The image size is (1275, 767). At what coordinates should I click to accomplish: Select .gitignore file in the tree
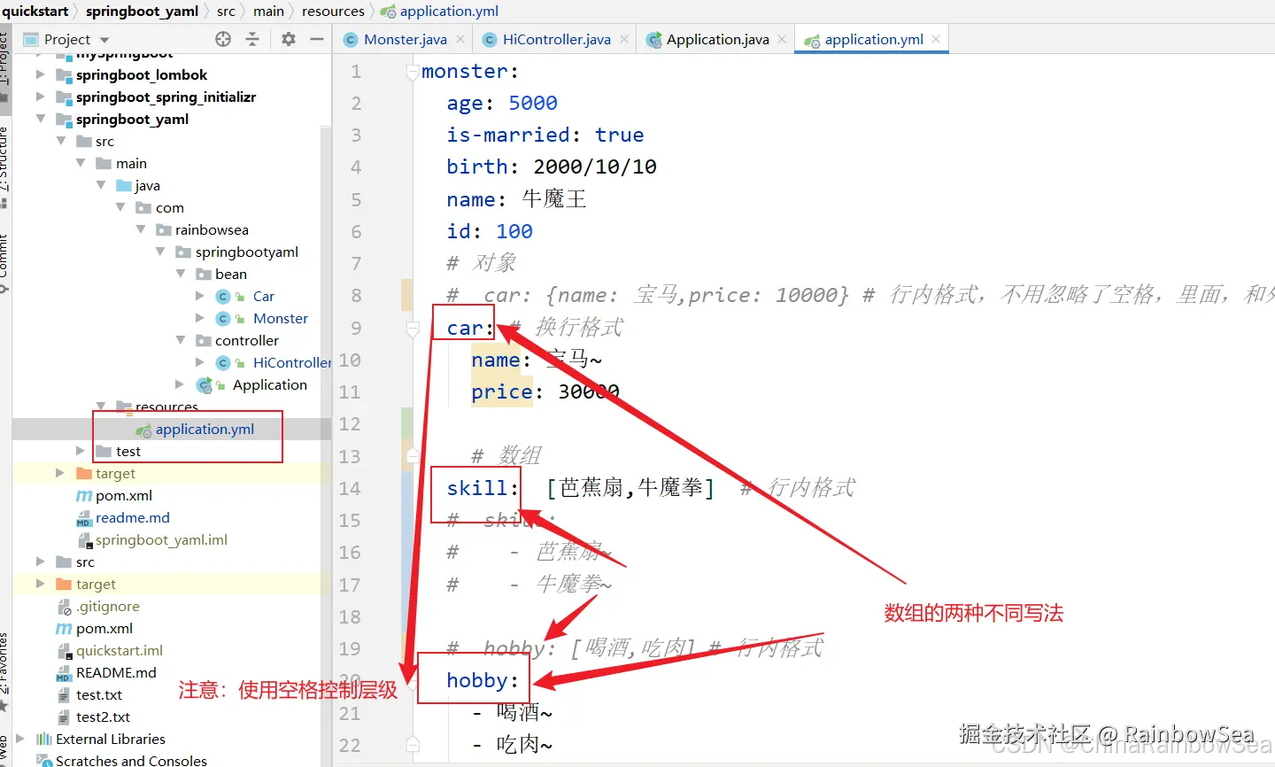click(107, 606)
